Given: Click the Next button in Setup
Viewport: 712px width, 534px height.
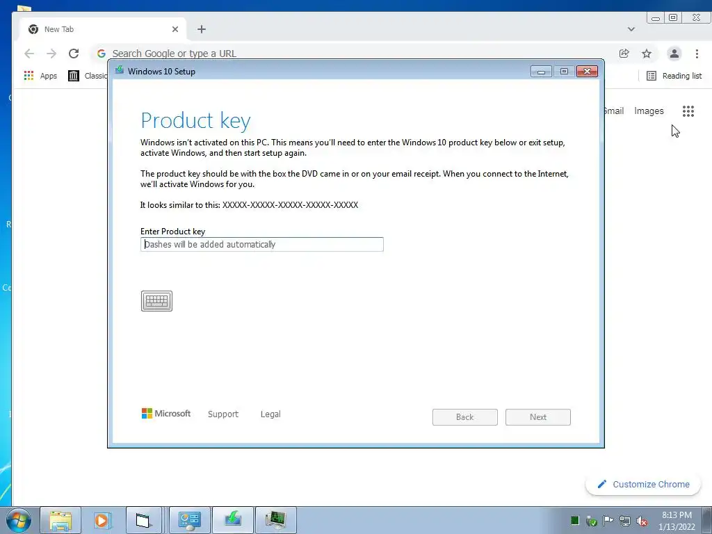Looking at the screenshot, I should (538, 417).
